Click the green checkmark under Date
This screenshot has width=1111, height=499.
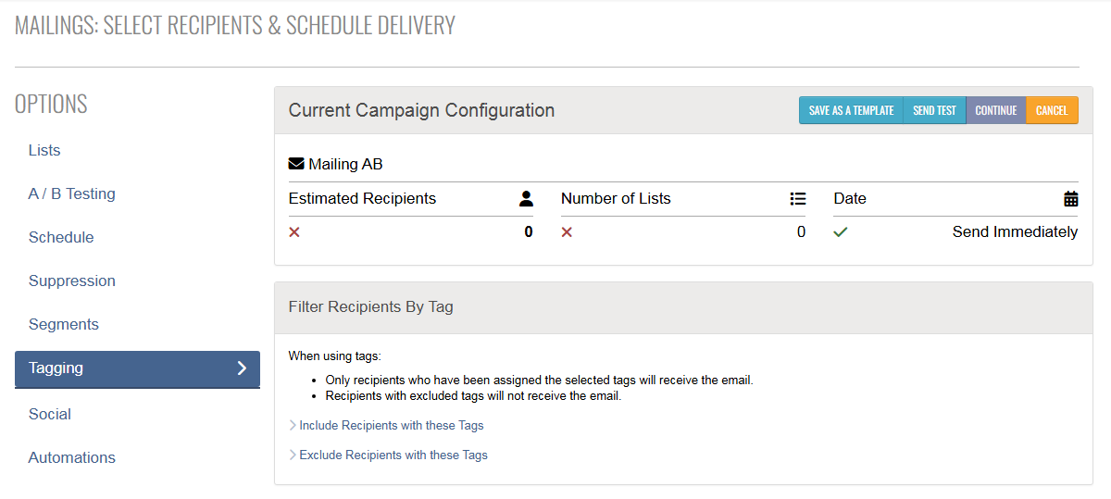click(841, 232)
